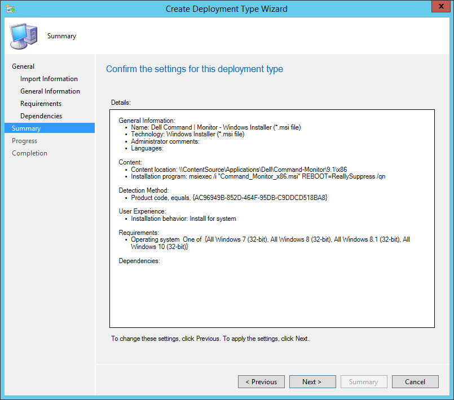The image size is (454, 400).
Task: Click the Content location line in Details
Action: click(239, 169)
